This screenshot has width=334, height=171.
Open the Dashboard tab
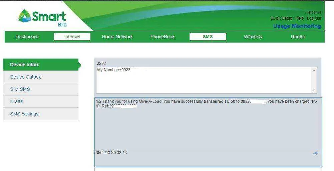(27, 37)
